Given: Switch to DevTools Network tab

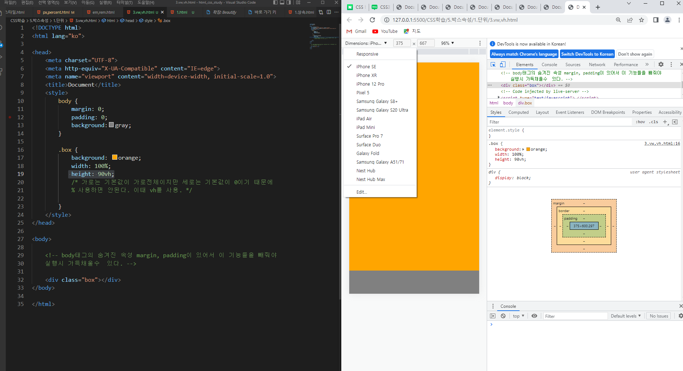Looking at the screenshot, I should 597,65.
